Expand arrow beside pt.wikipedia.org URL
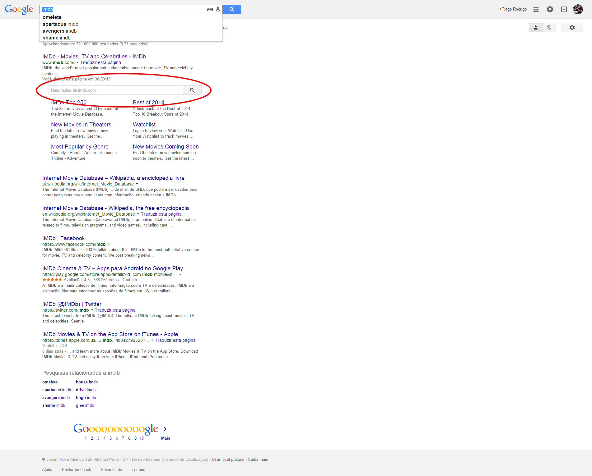 pyautogui.click(x=137, y=184)
